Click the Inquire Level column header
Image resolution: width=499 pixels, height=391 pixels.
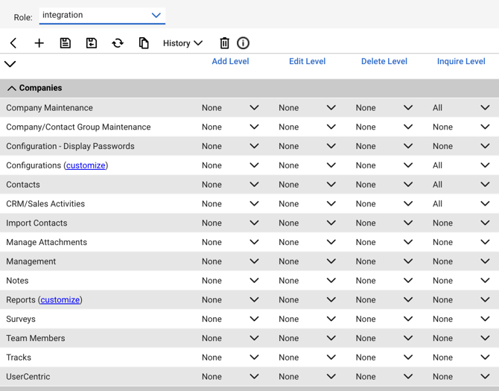click(x=461, y=62)
